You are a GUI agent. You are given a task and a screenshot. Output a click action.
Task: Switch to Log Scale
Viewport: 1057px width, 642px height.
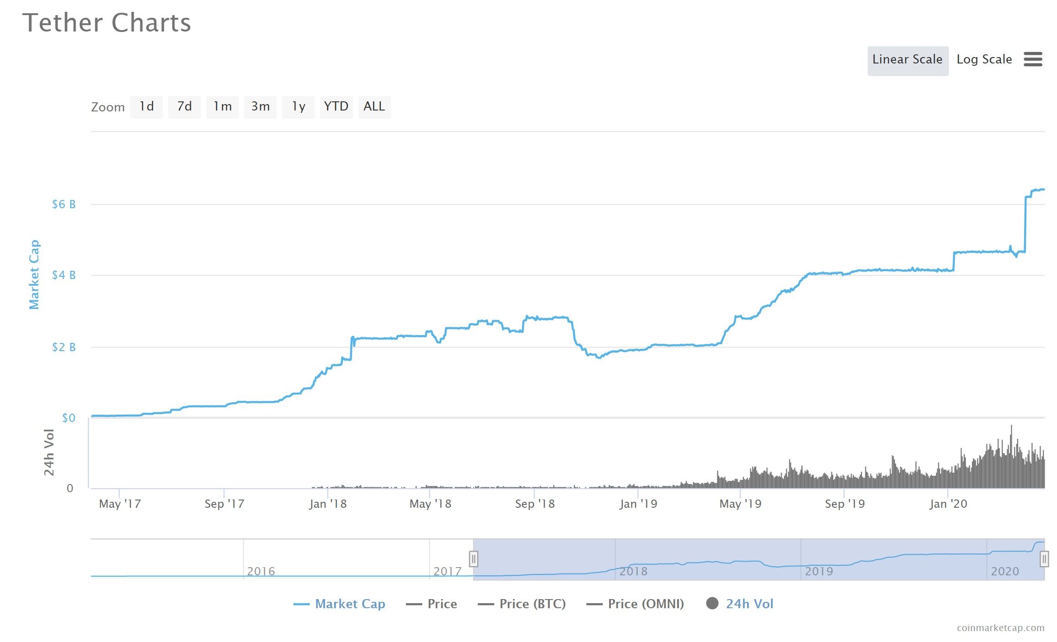click(x=984, y=60)
